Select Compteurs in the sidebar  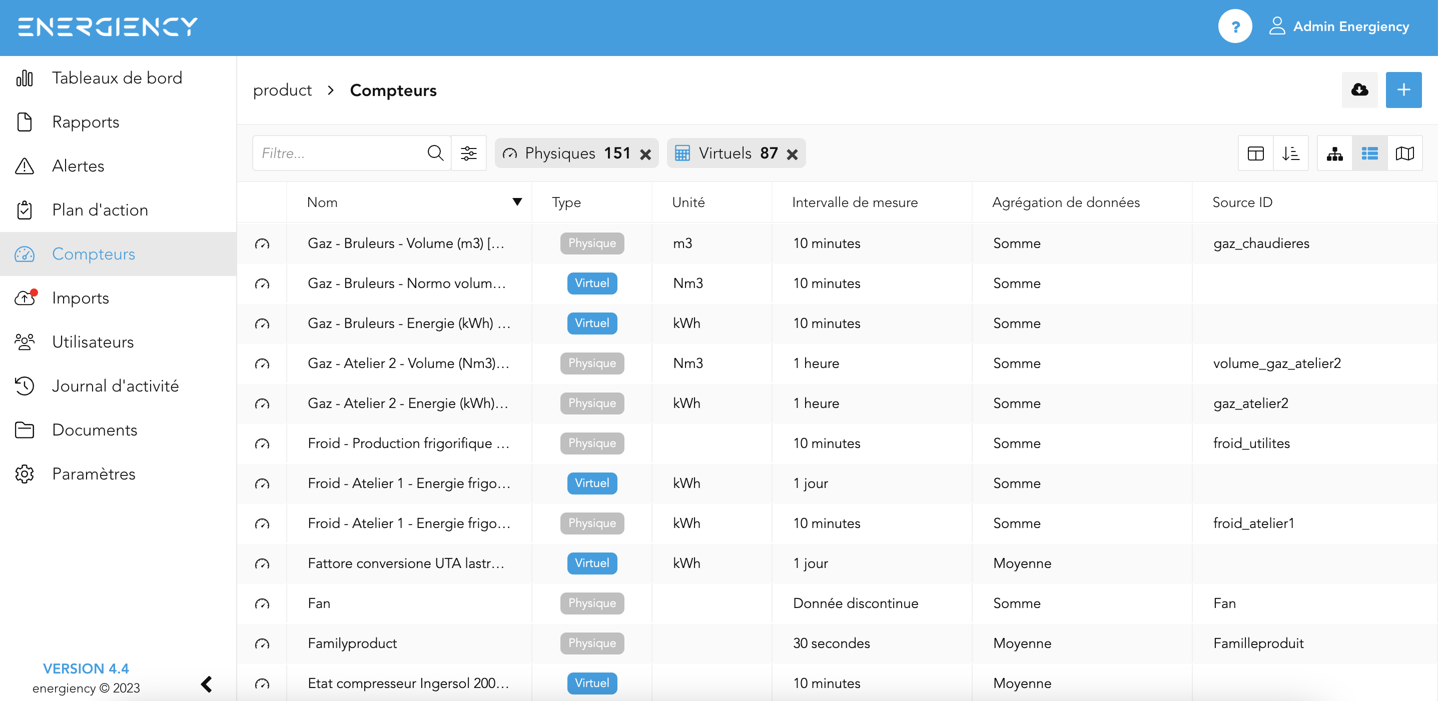point(118,253)
